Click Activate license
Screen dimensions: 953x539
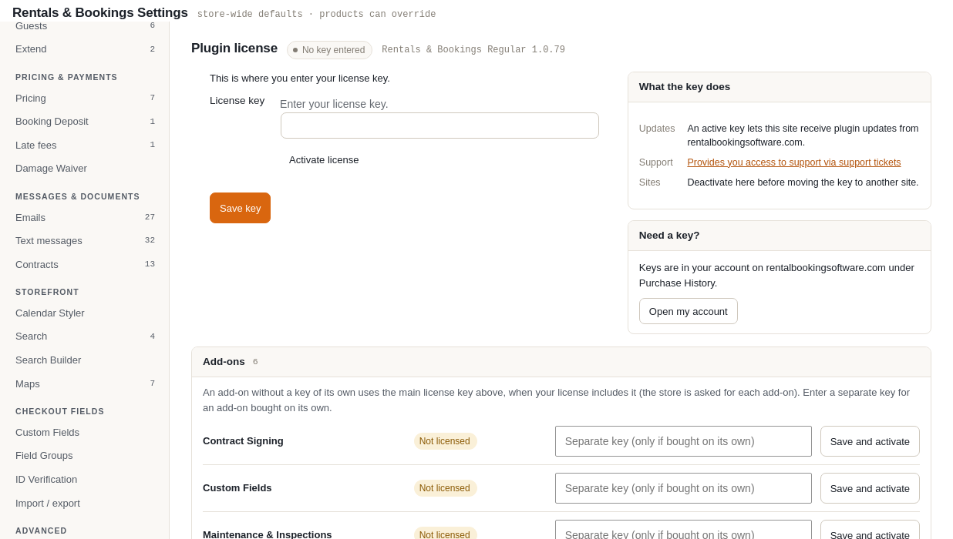click(324, 160)
